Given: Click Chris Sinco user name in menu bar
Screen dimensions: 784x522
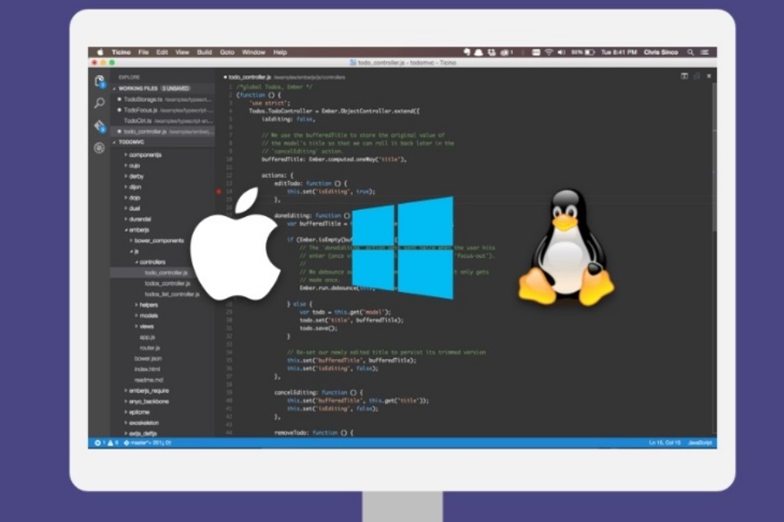Looking at the screenshot, I should 661,52.
